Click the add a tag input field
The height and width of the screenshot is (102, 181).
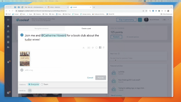click(41, 70)
